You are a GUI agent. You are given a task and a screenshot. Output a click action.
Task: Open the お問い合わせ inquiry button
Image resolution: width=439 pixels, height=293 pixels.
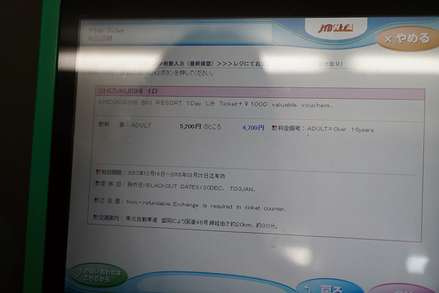point(99,275)
